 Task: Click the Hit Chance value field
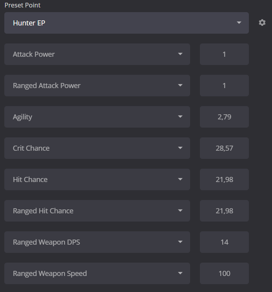click(224, 179)
